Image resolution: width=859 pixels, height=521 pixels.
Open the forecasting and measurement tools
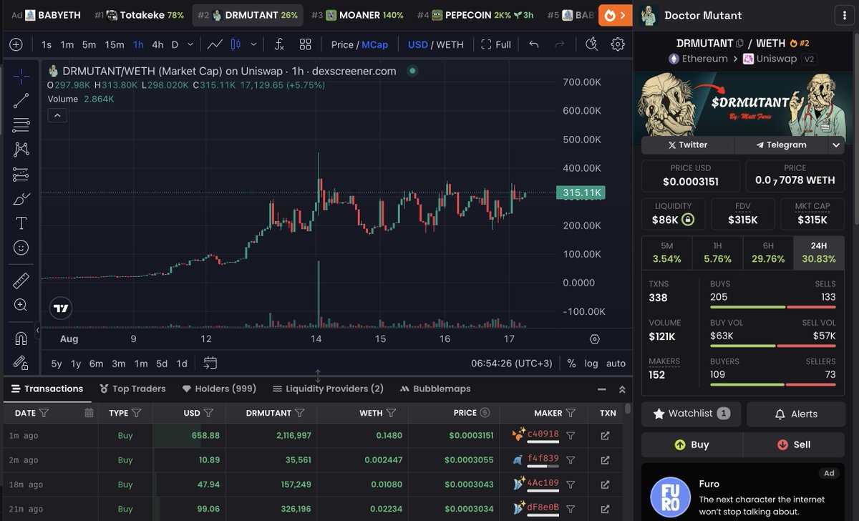(21, 174)
